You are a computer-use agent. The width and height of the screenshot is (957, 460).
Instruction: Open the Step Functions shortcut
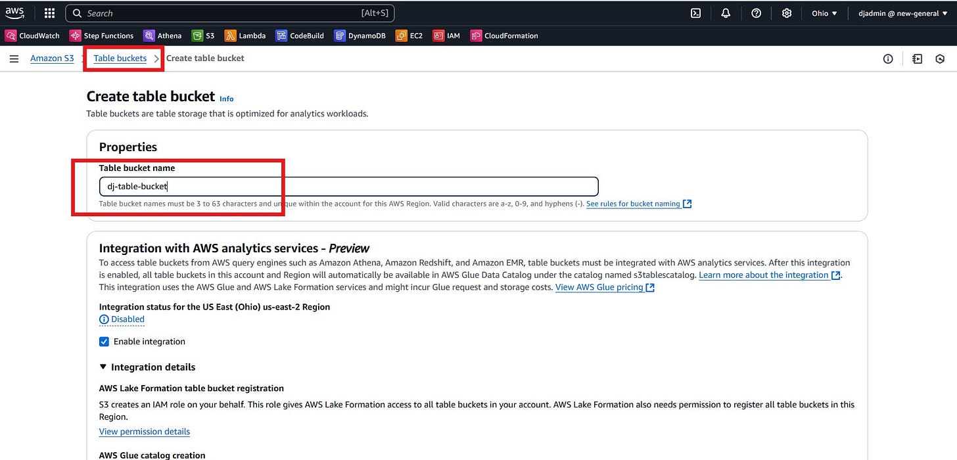(x=102, y=35)
